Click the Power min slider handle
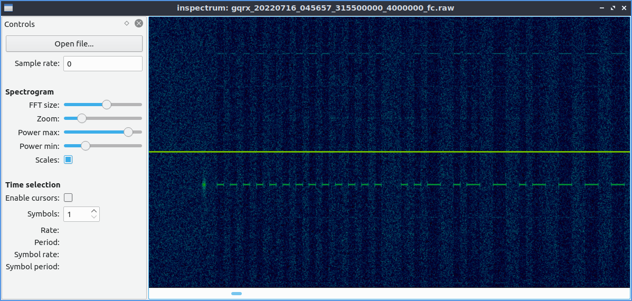Screen dimensions: 632x301 pyautogui.click(x=86, y=146)
